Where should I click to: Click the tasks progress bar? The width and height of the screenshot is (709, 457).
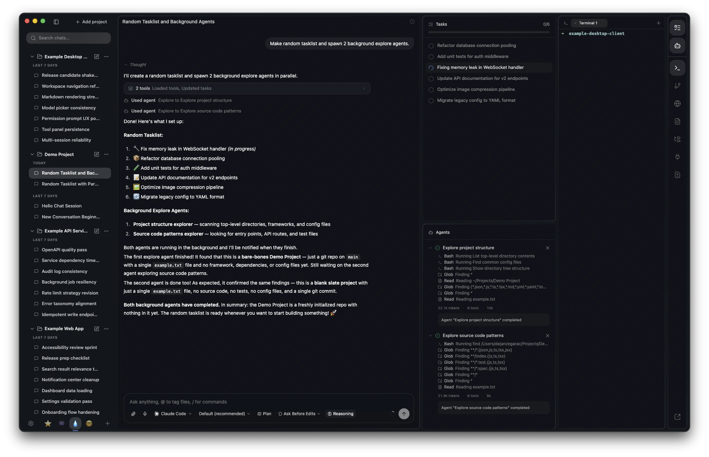click(x=489, y=32)
